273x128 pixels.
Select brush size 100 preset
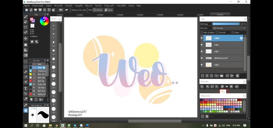[x=54, y=118]
